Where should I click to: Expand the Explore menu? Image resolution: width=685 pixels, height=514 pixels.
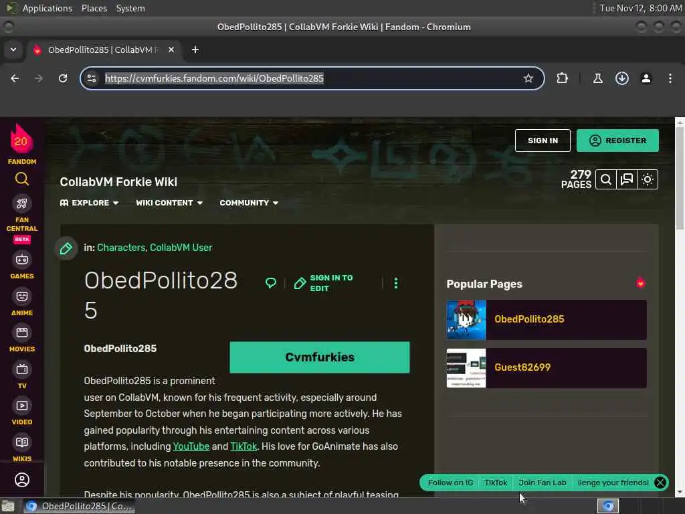point(89,203)
